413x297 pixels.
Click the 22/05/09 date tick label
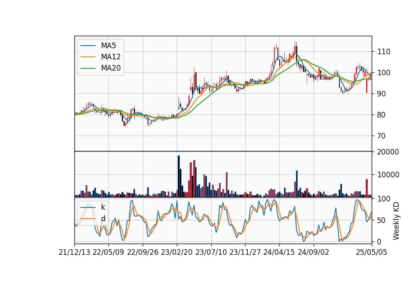click(108, 252)
